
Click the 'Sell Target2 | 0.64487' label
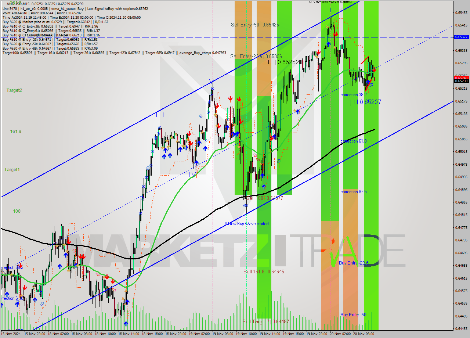(265, 321)
